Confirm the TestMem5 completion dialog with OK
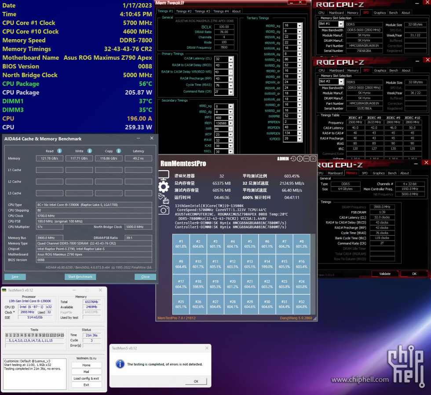This screenshot has height=395, width=431. point(196,381)
